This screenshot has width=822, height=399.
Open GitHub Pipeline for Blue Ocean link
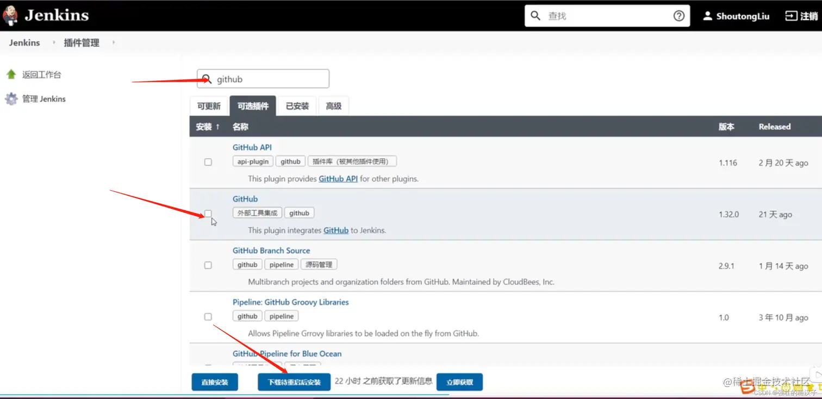click(x=287, y=354)
